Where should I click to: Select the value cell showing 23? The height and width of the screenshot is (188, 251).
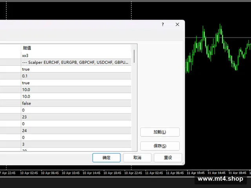[x=76, y=117]
